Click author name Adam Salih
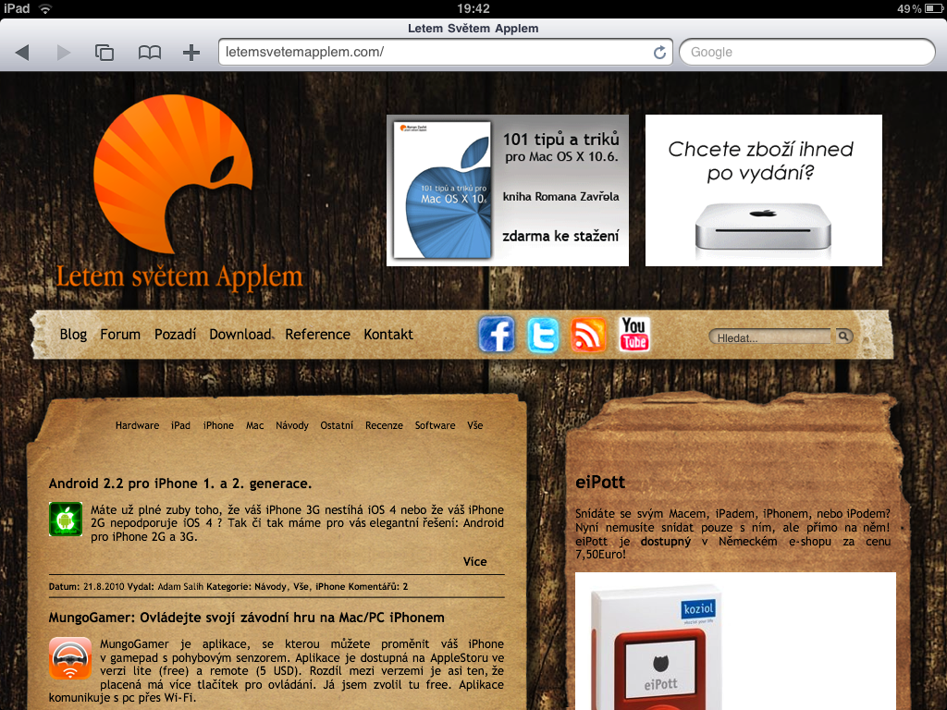 [181, 586]
